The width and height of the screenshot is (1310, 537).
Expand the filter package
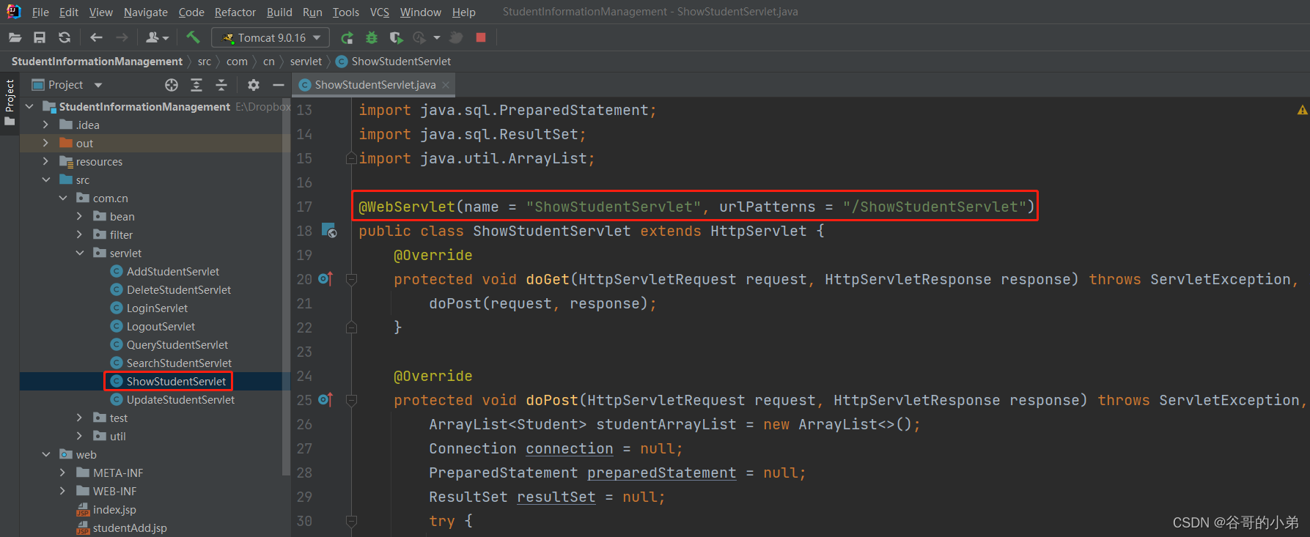pyautogui.click(x=80, y=235)
